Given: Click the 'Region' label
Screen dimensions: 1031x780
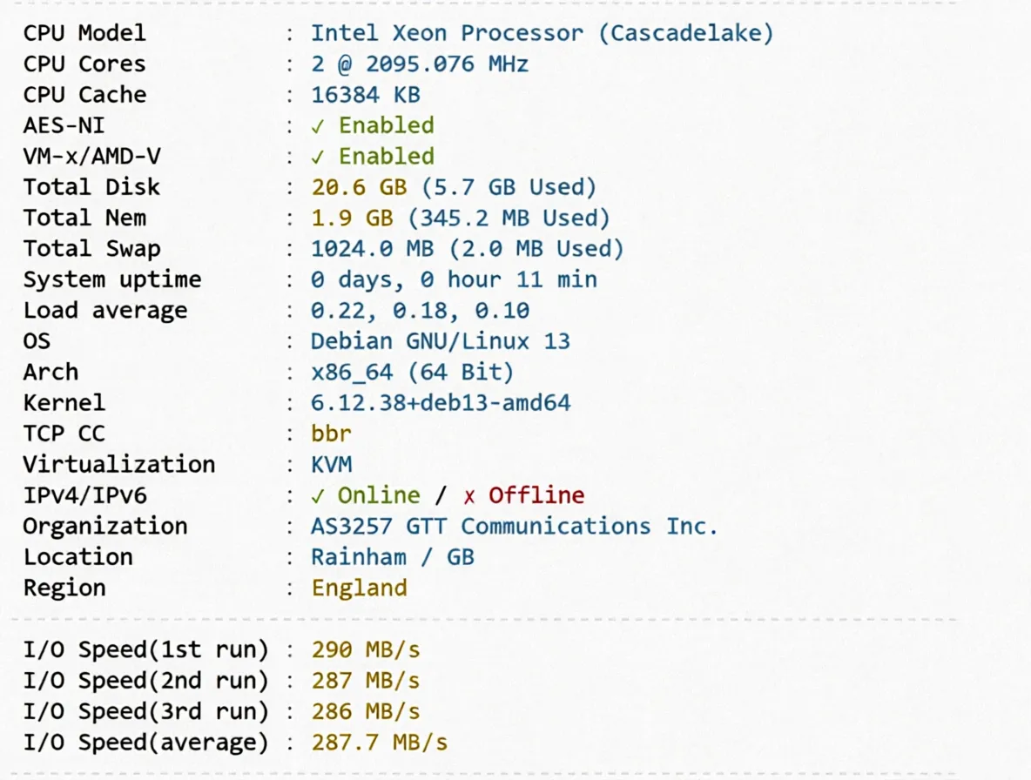Looking at the screenshot, I should [x=64, y=588].
